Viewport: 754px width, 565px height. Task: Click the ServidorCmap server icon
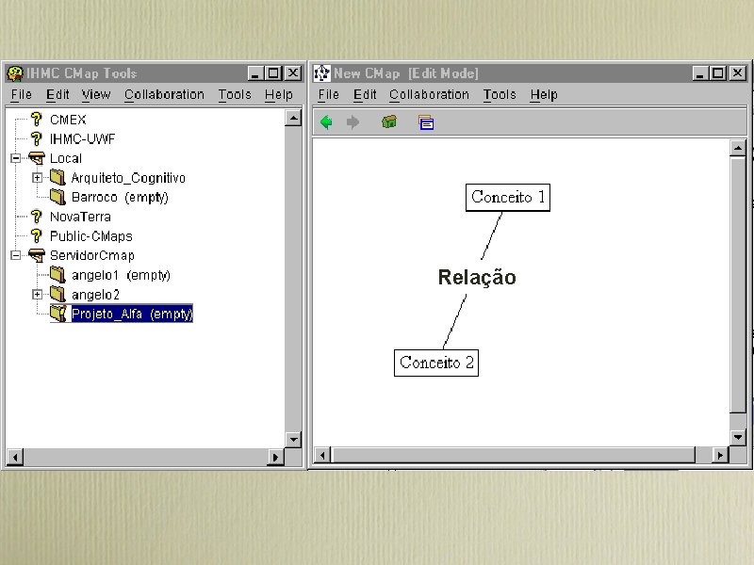37,255
